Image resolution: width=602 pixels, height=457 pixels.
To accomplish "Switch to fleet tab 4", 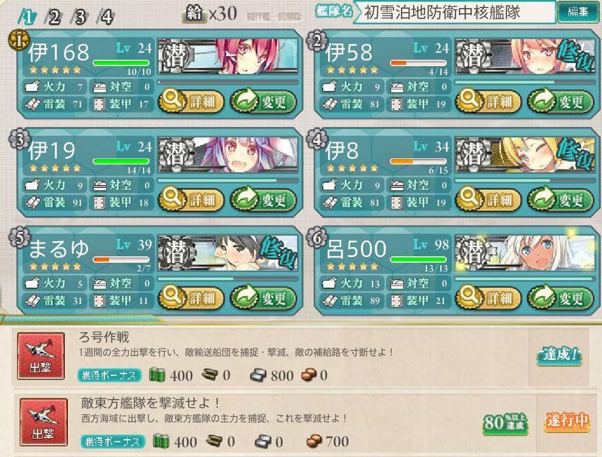I will (105, 16).
